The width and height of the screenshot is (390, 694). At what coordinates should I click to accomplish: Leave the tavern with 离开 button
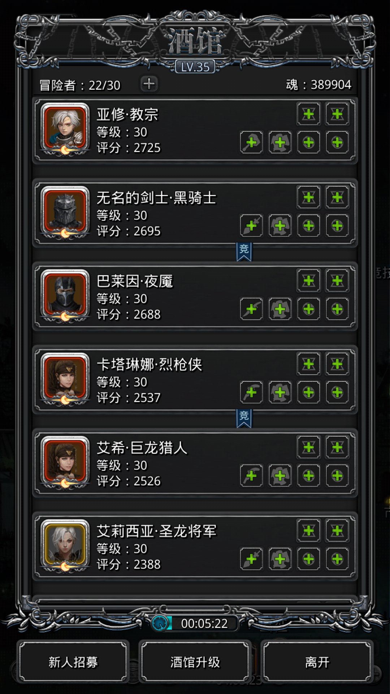point(317,662)
